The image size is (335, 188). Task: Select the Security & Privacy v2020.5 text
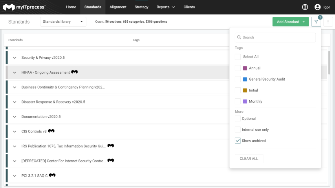click(43, 58)
